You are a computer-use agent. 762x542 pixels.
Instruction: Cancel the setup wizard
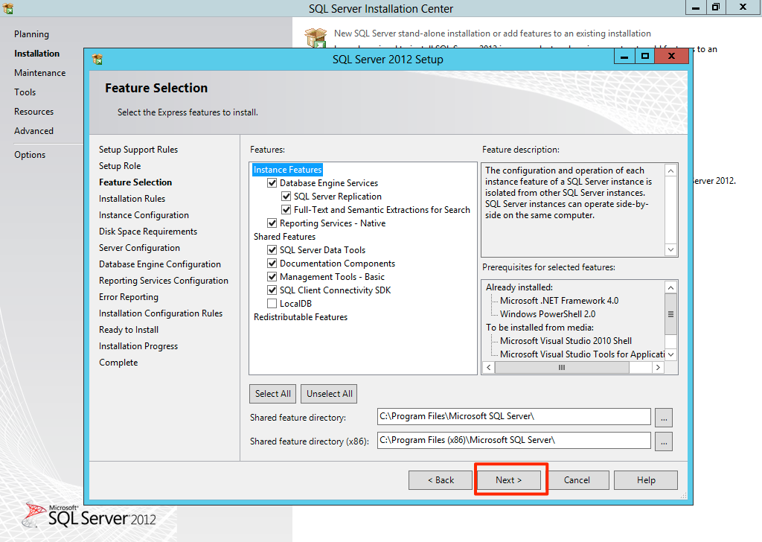pyautogui.click(x=577, y=480)
